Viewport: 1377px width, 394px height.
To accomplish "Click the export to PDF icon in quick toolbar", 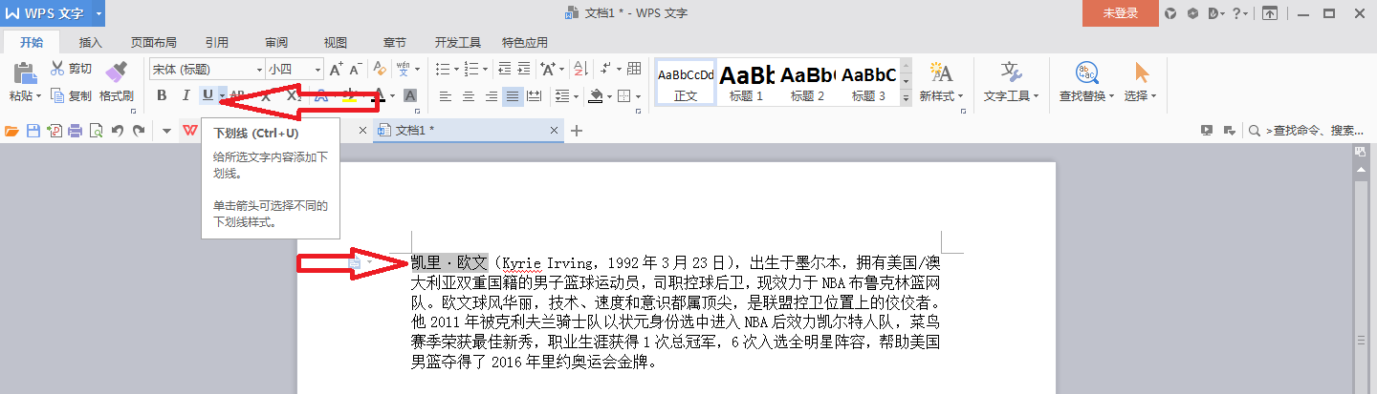I will pyautogui.click(x=55, y=131).
